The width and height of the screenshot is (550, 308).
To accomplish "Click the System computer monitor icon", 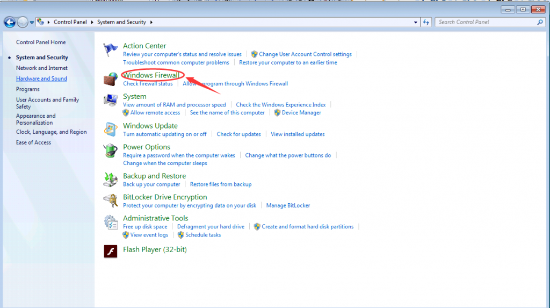I will click(x=111, y=101).
